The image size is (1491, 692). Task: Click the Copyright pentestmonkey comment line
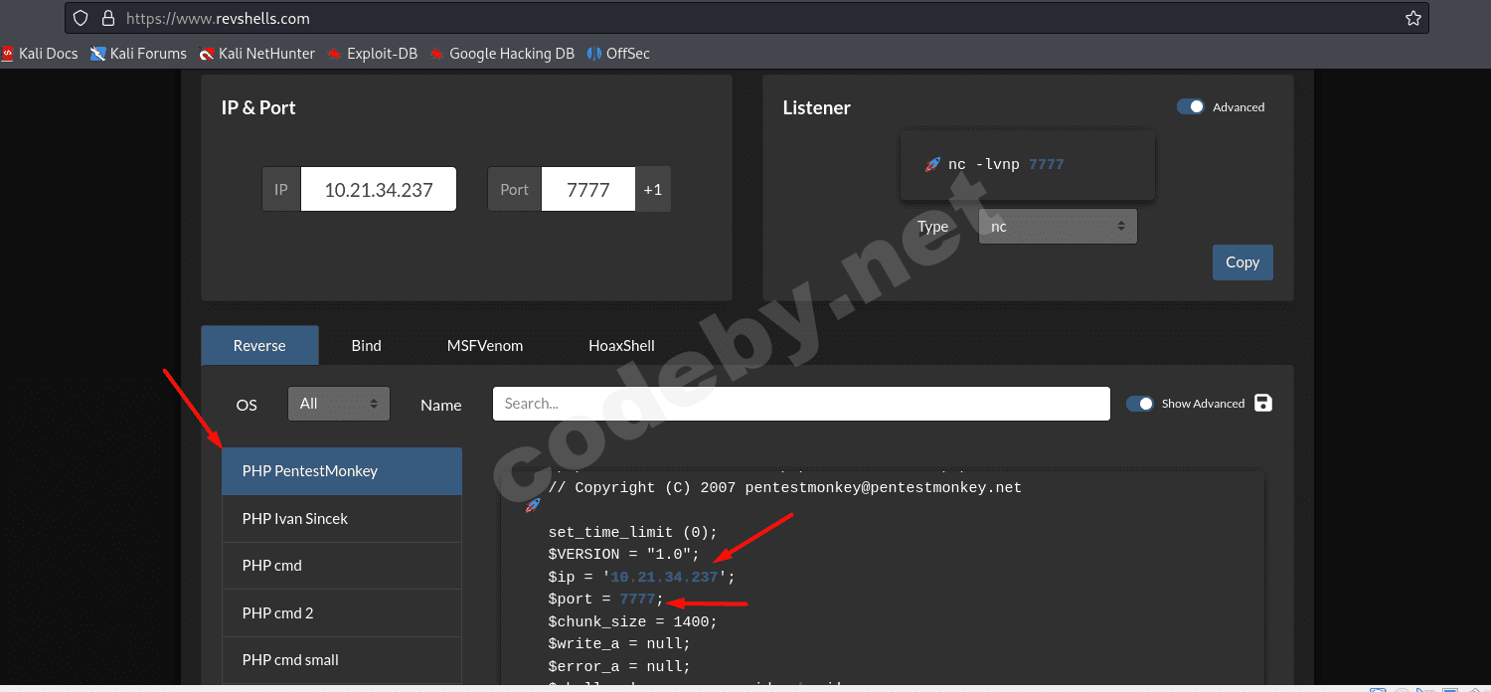click(x=784, y=487)
